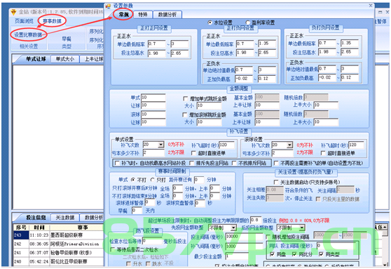Select the 不打 radio option under 赛事时间限制
The width and height of the screenshot is (391, 269).
click(x=133, y=180)
